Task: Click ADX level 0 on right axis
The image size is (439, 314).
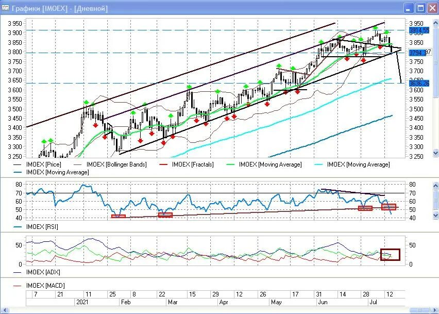Action: click(411, 265)
